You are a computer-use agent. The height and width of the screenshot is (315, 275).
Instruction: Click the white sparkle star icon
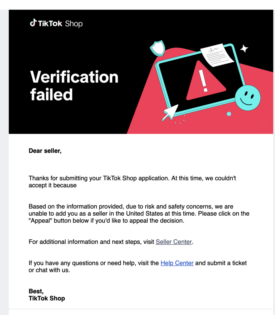point(244,48)
